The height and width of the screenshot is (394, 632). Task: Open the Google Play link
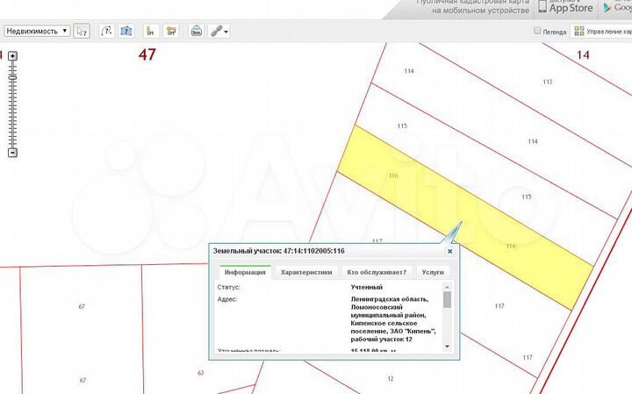[617, 8]
